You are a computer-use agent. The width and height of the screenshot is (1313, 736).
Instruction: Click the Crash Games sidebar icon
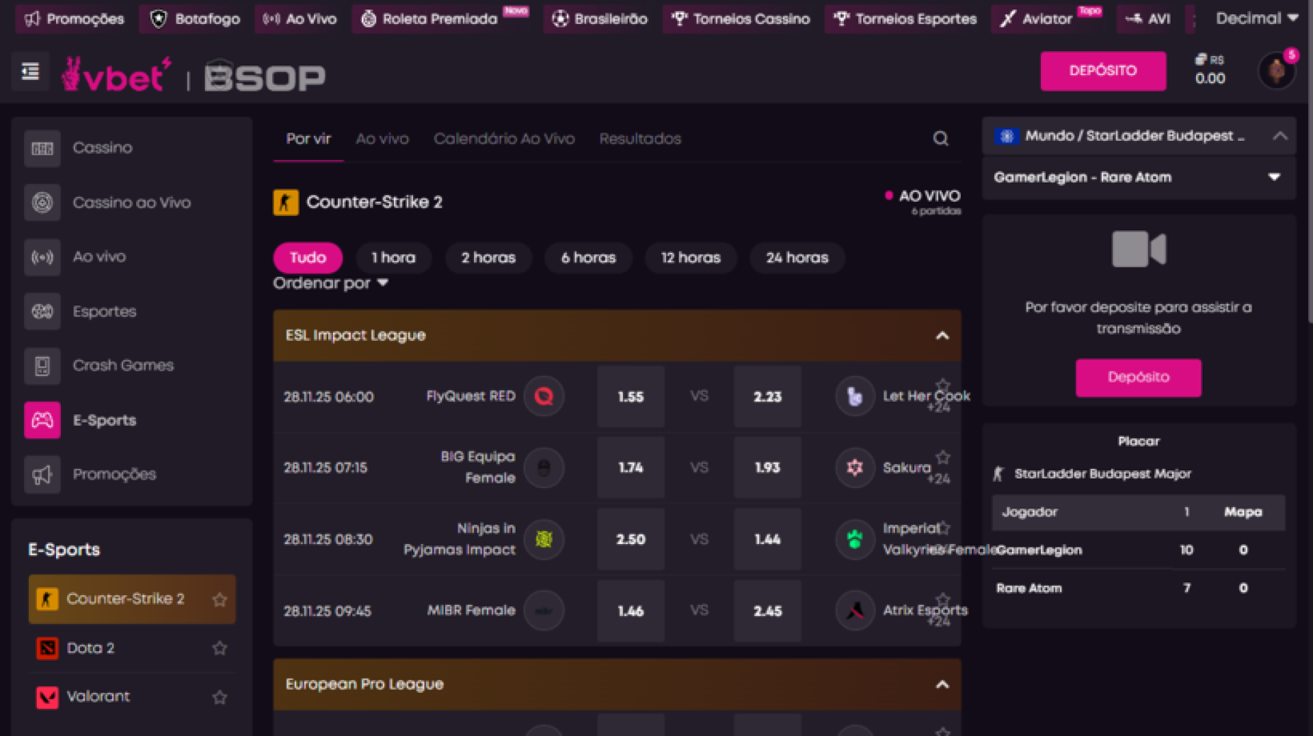tap(42, 366)
